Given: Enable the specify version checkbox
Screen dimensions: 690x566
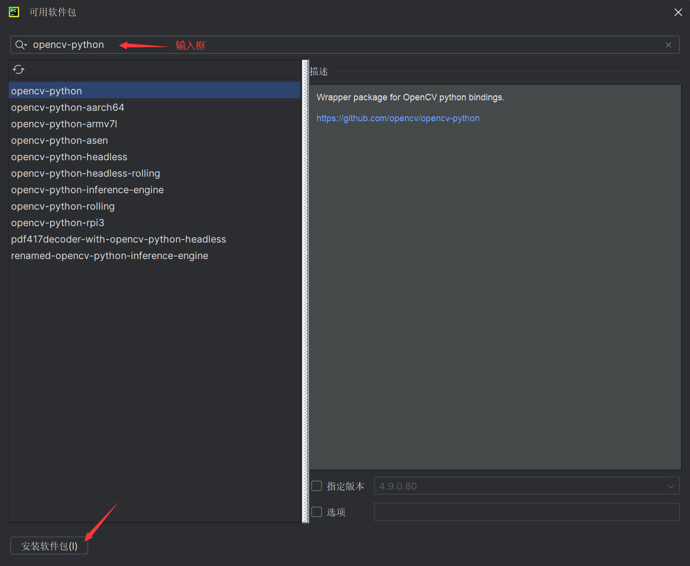Looking at the screenshot, I should [317, 486].
